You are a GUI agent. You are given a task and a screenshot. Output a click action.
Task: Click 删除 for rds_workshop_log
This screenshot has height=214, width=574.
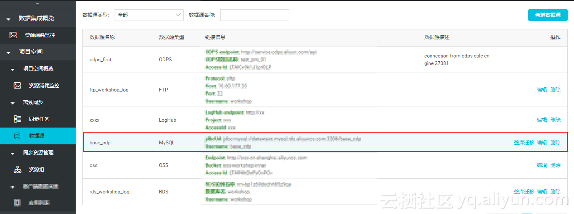(555, 192)
